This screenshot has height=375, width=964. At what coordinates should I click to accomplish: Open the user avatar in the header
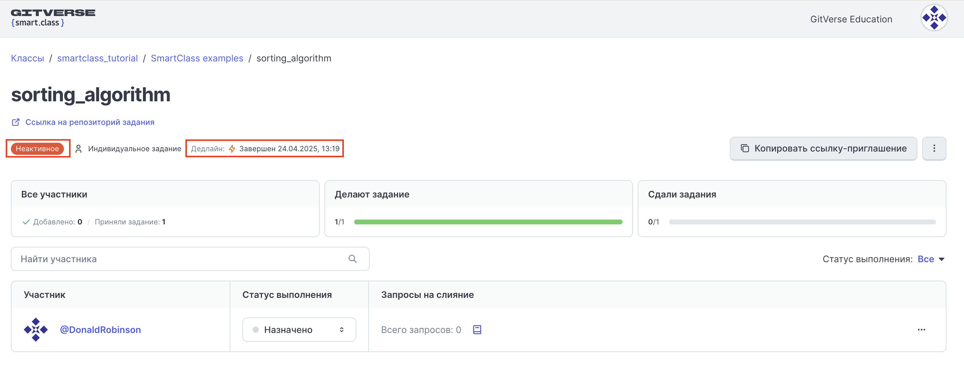(x=934, y=18)
